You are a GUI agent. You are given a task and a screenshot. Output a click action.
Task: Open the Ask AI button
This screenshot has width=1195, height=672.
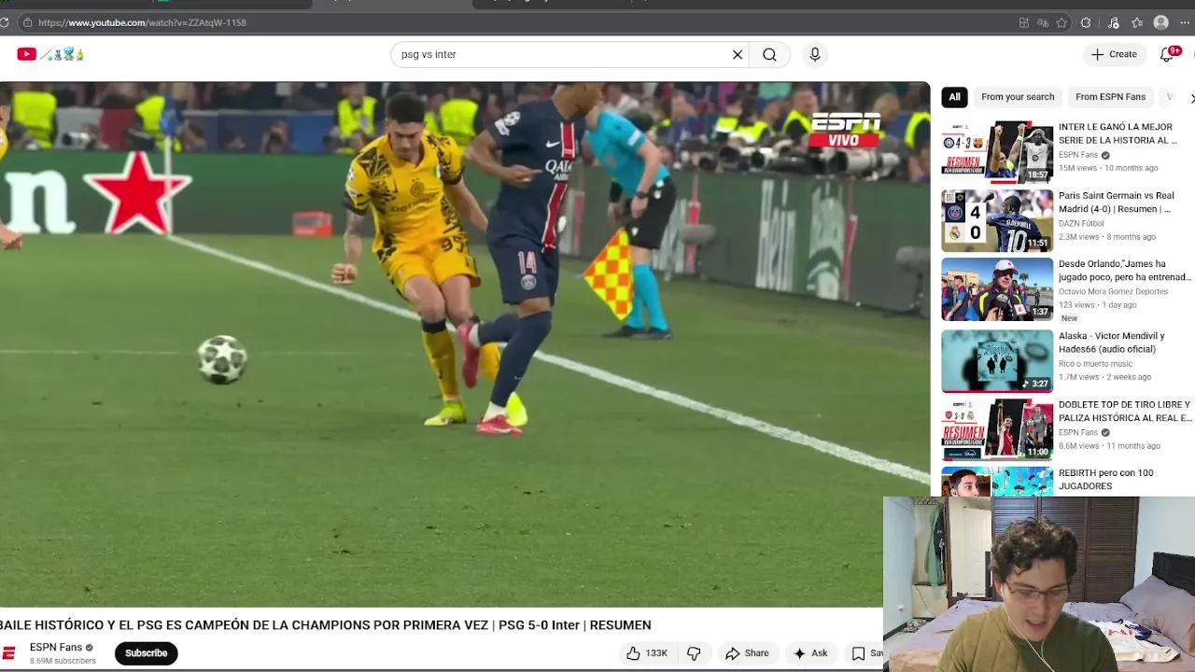[810, 653]
